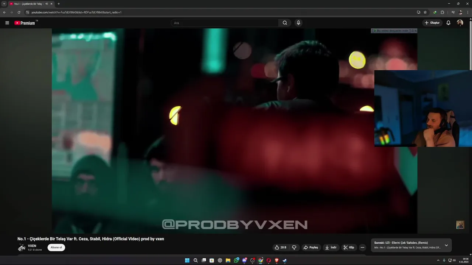
Task: Open the VXEN channel avatar
Action: pyautogui.click(x=22, y=247)
